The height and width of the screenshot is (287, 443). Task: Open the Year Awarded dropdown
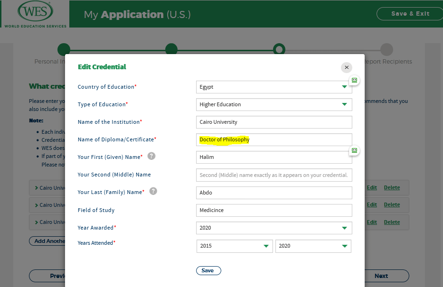274,228
